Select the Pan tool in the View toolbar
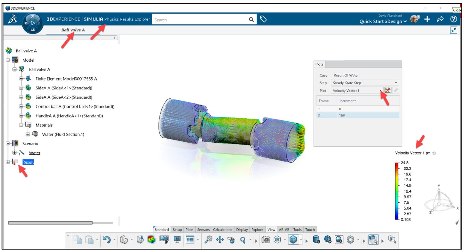Image resolution: width=464 pixels, height=250 pixels. click(x=220, y=240)
